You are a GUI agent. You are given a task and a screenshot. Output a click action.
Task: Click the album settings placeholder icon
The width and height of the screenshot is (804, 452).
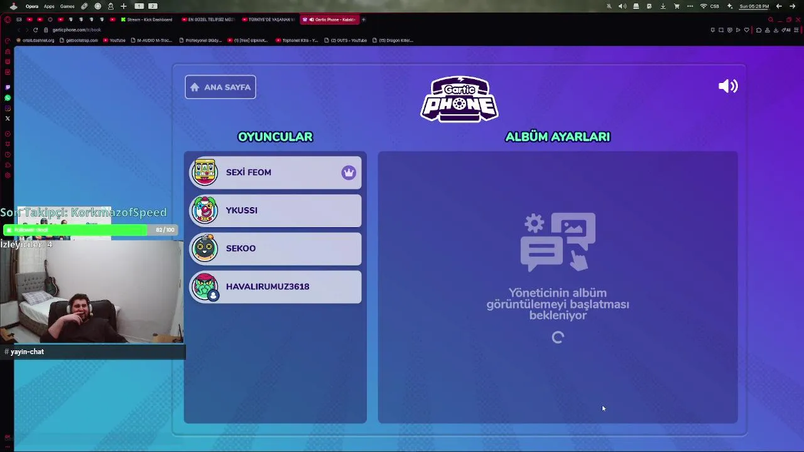tap(558, 242)
